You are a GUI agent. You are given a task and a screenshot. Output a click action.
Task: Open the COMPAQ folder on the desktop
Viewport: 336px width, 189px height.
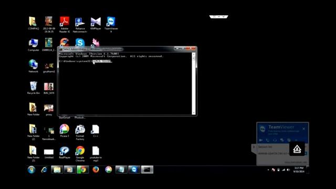[33, 23]
